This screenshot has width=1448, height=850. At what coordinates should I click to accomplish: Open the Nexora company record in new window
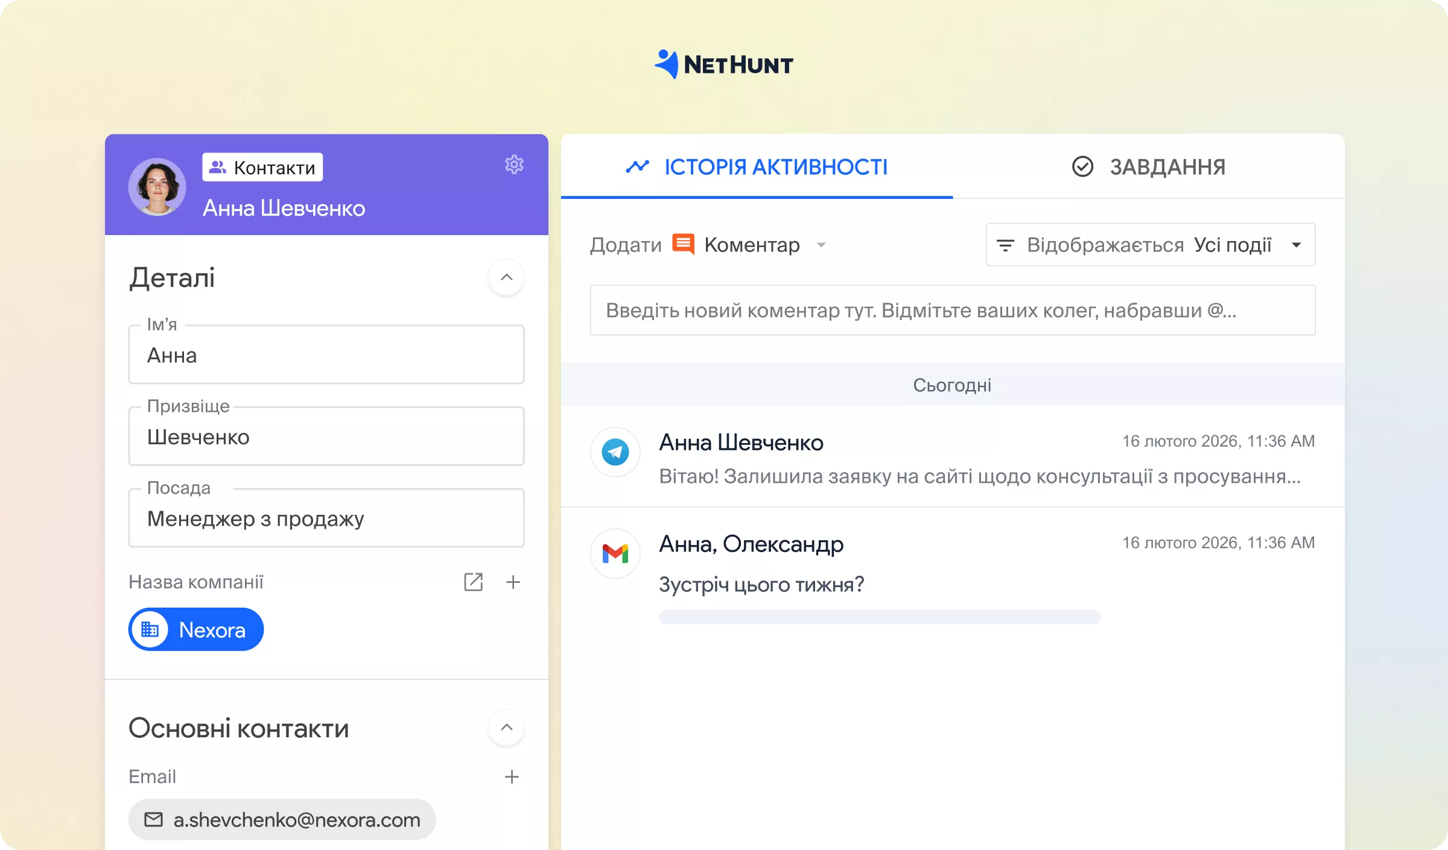[474, 582]
